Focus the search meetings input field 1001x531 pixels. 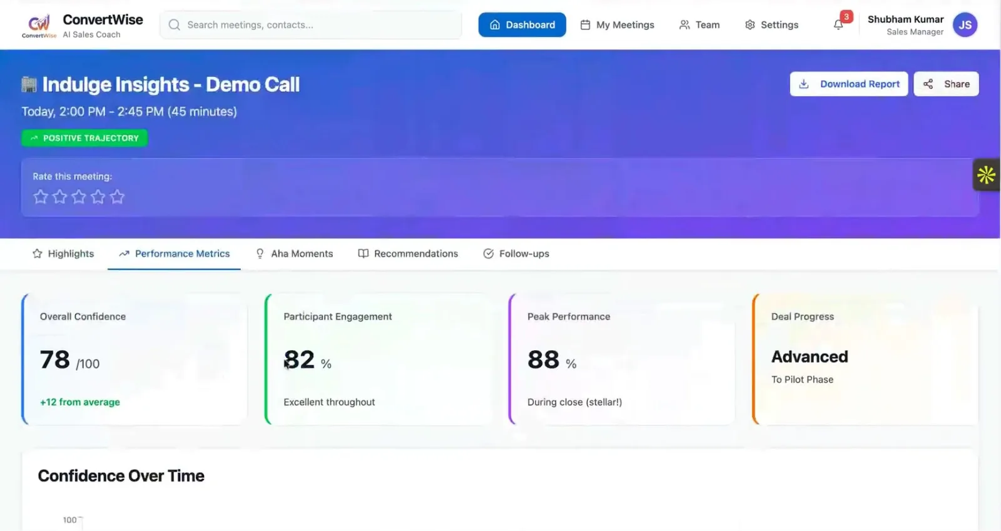coord(319,25)
